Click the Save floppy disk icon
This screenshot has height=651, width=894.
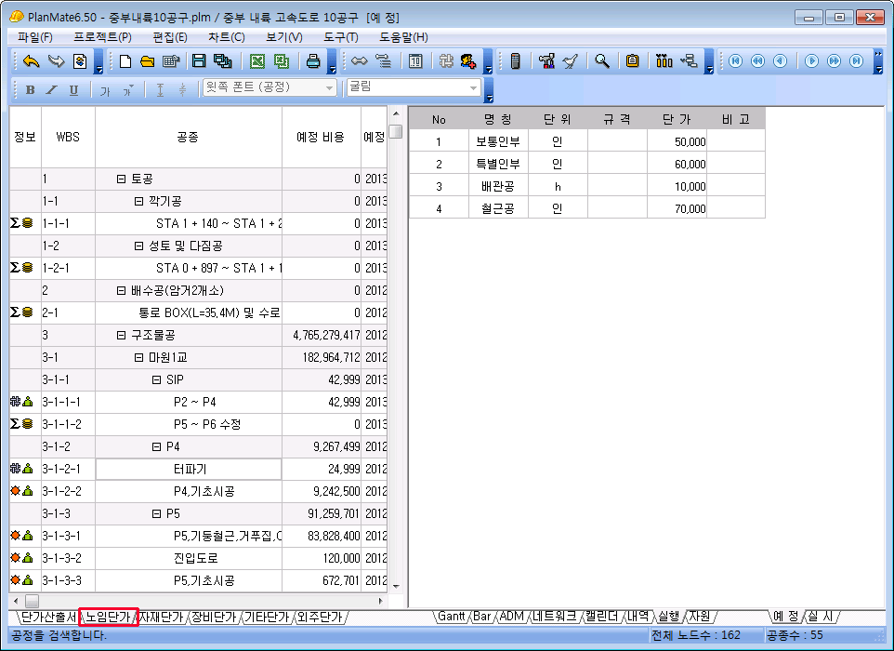pyautogui.click(x=198, y=61)
